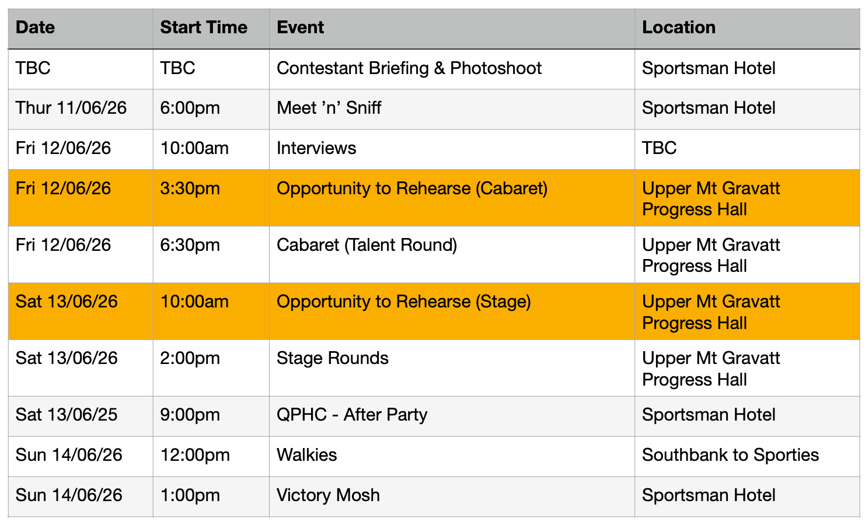The width and height of the screenshot is (865, 525).
Task: Click the Meet 'n' Sniff event cell
Action: (452, 108)
